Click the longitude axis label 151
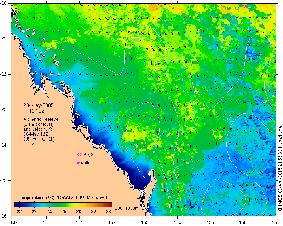Image resolution: width=283 pixels, height=226 pixels. [79, 223]
